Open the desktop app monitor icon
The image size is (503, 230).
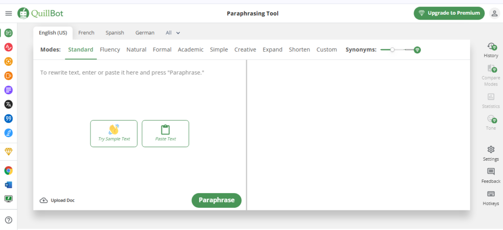9,199
